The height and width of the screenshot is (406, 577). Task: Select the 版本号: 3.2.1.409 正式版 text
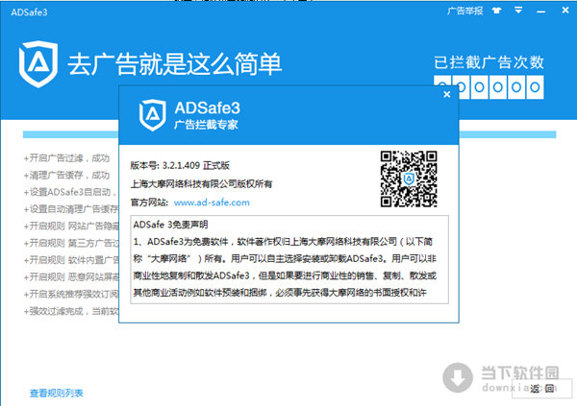180,165
